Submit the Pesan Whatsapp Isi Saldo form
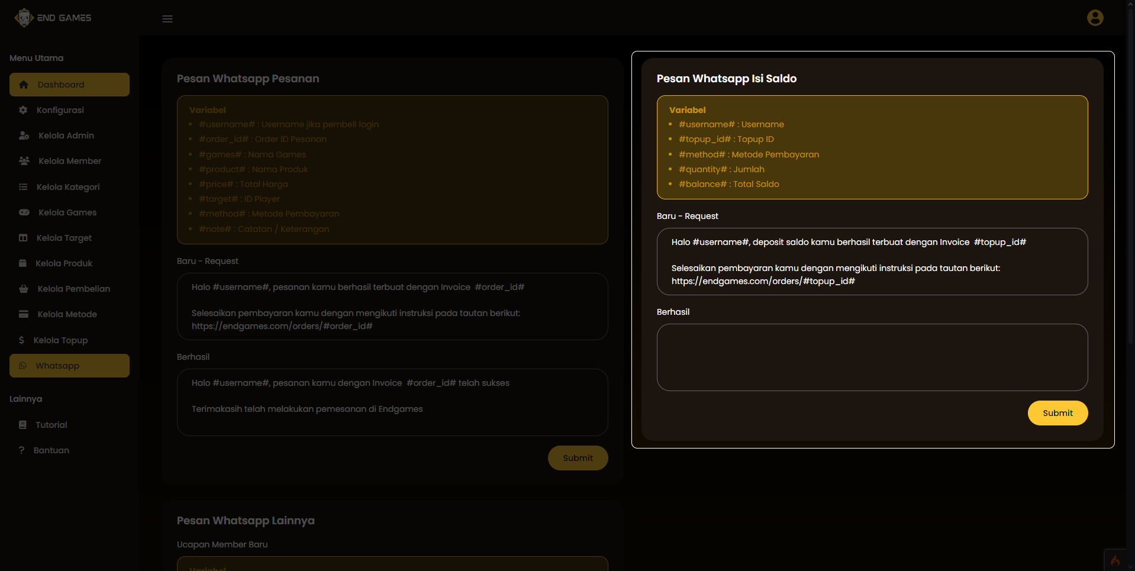The height and width of the screenshot is (571, 1135). tap(1057, 413)
